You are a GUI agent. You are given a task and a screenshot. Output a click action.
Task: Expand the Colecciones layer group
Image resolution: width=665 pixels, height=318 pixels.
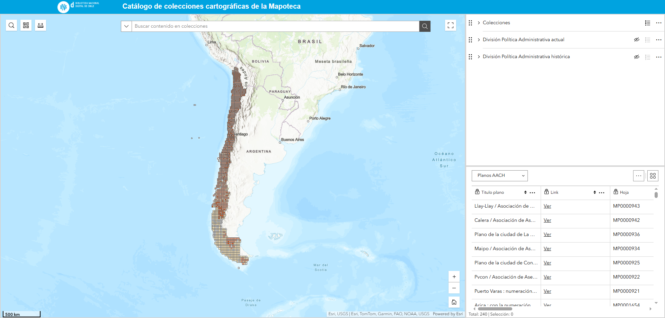tap(479, 23)
